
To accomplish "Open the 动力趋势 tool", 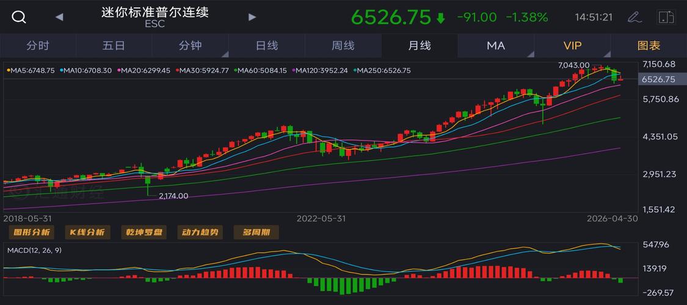I will point(200,232).
